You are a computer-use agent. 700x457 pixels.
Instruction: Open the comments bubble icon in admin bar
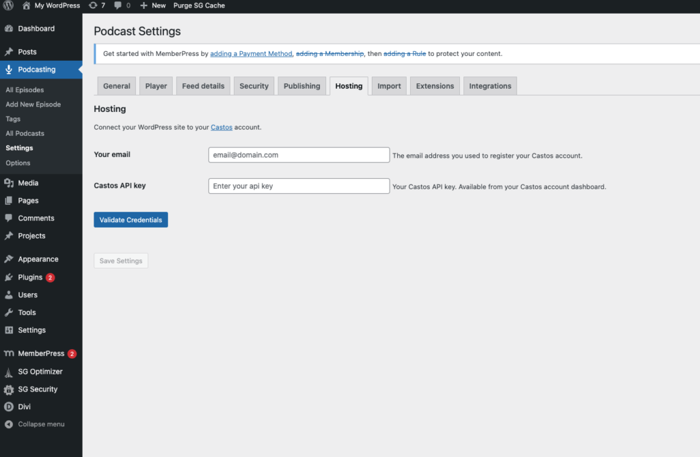pyautogui.click(x=118, y=5)
